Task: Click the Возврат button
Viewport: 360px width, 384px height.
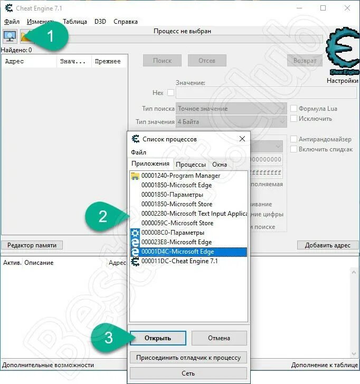Action: pyautogui.click(x=305, y=61)
